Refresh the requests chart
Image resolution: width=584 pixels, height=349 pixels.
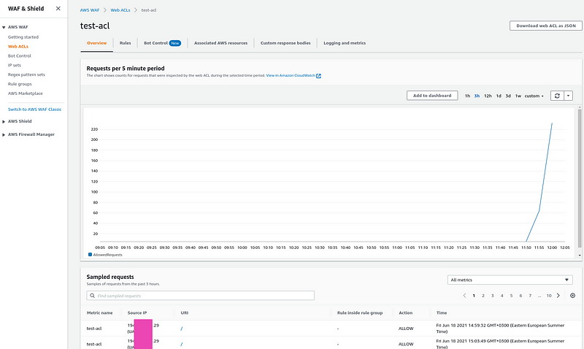557,96
